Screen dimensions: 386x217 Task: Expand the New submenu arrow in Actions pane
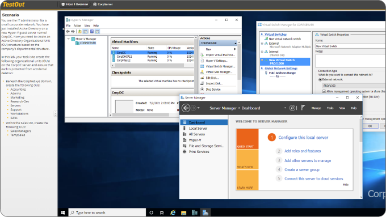click(235, 49)
